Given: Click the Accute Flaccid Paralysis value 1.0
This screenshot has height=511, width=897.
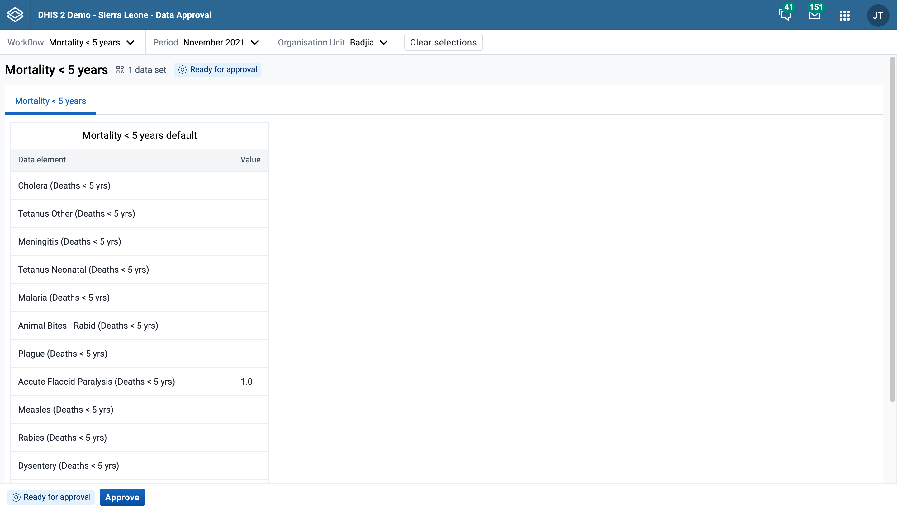Looking at the screenshot, I should click(x=247, y=382).
